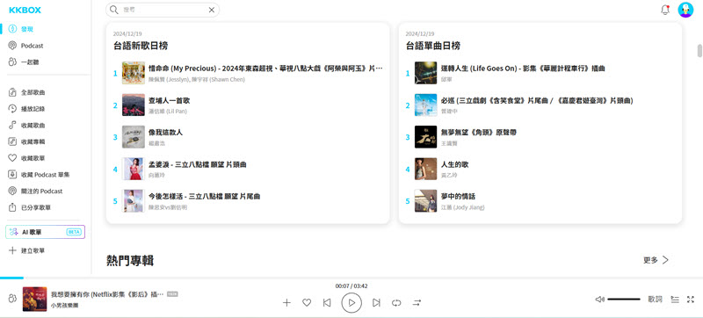Select song 運轉人生 (Life Goes On)
This screenshot has width=703, height=318.
523,69
